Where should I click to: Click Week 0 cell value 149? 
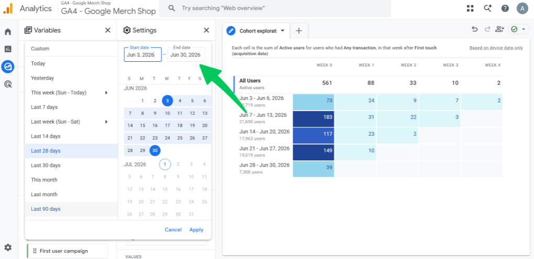(x=313, y=152)
